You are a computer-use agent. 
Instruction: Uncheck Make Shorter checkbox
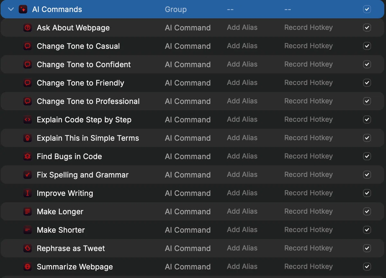[x=367, y=230]
